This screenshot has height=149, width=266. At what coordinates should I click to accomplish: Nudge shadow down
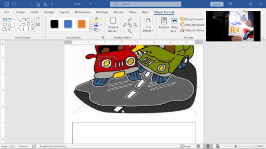coord(130,31)
